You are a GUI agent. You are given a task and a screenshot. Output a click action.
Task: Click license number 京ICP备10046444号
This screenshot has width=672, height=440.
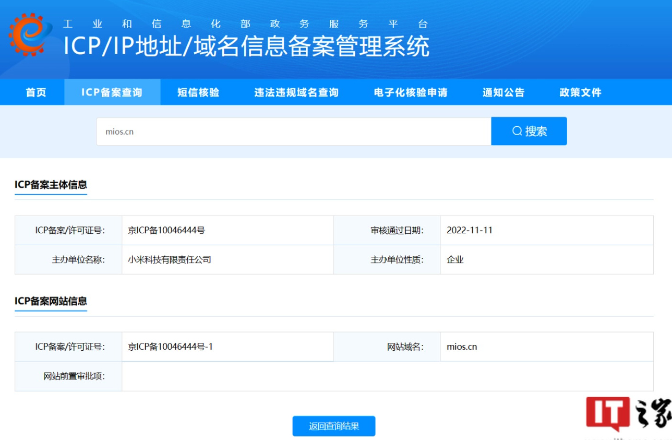click(166, 230)
